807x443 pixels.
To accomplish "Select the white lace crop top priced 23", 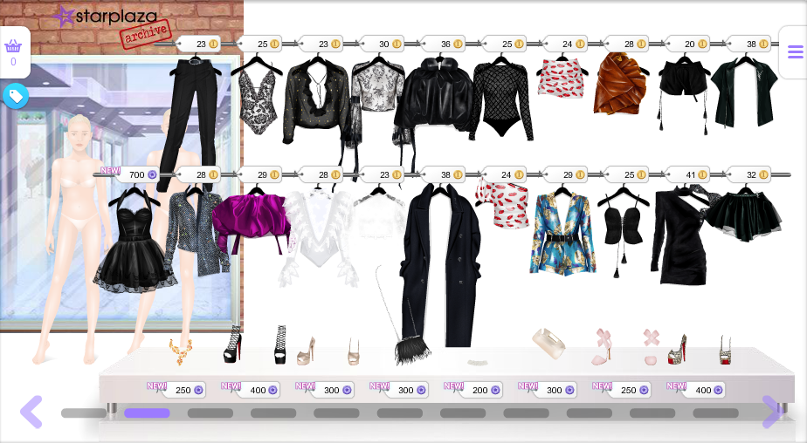I will [x=379, y=216].
